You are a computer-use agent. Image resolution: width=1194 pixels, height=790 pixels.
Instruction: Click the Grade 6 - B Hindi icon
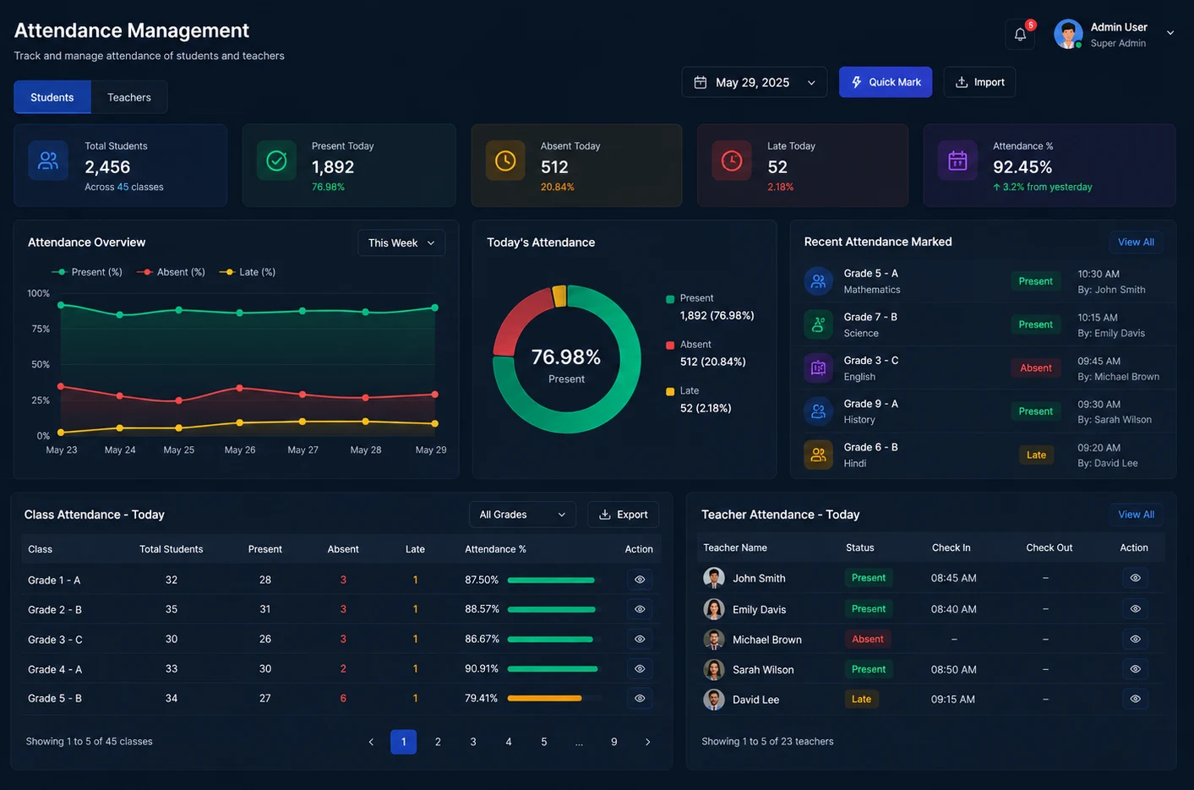(x=818, y=455)
